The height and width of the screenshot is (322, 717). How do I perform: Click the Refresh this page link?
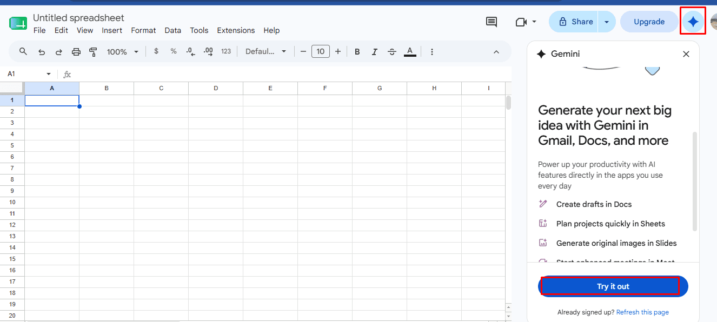[x=642, y=312]
